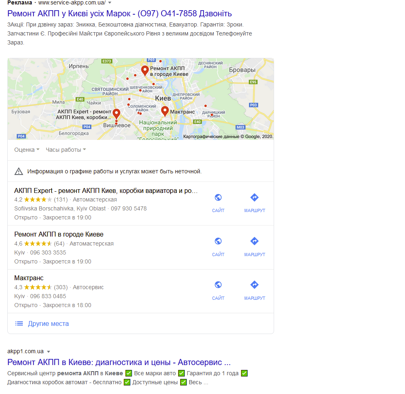The image size is (405, 394).
Task: Click the list icon beside Другие места
Action: [19, 323]
